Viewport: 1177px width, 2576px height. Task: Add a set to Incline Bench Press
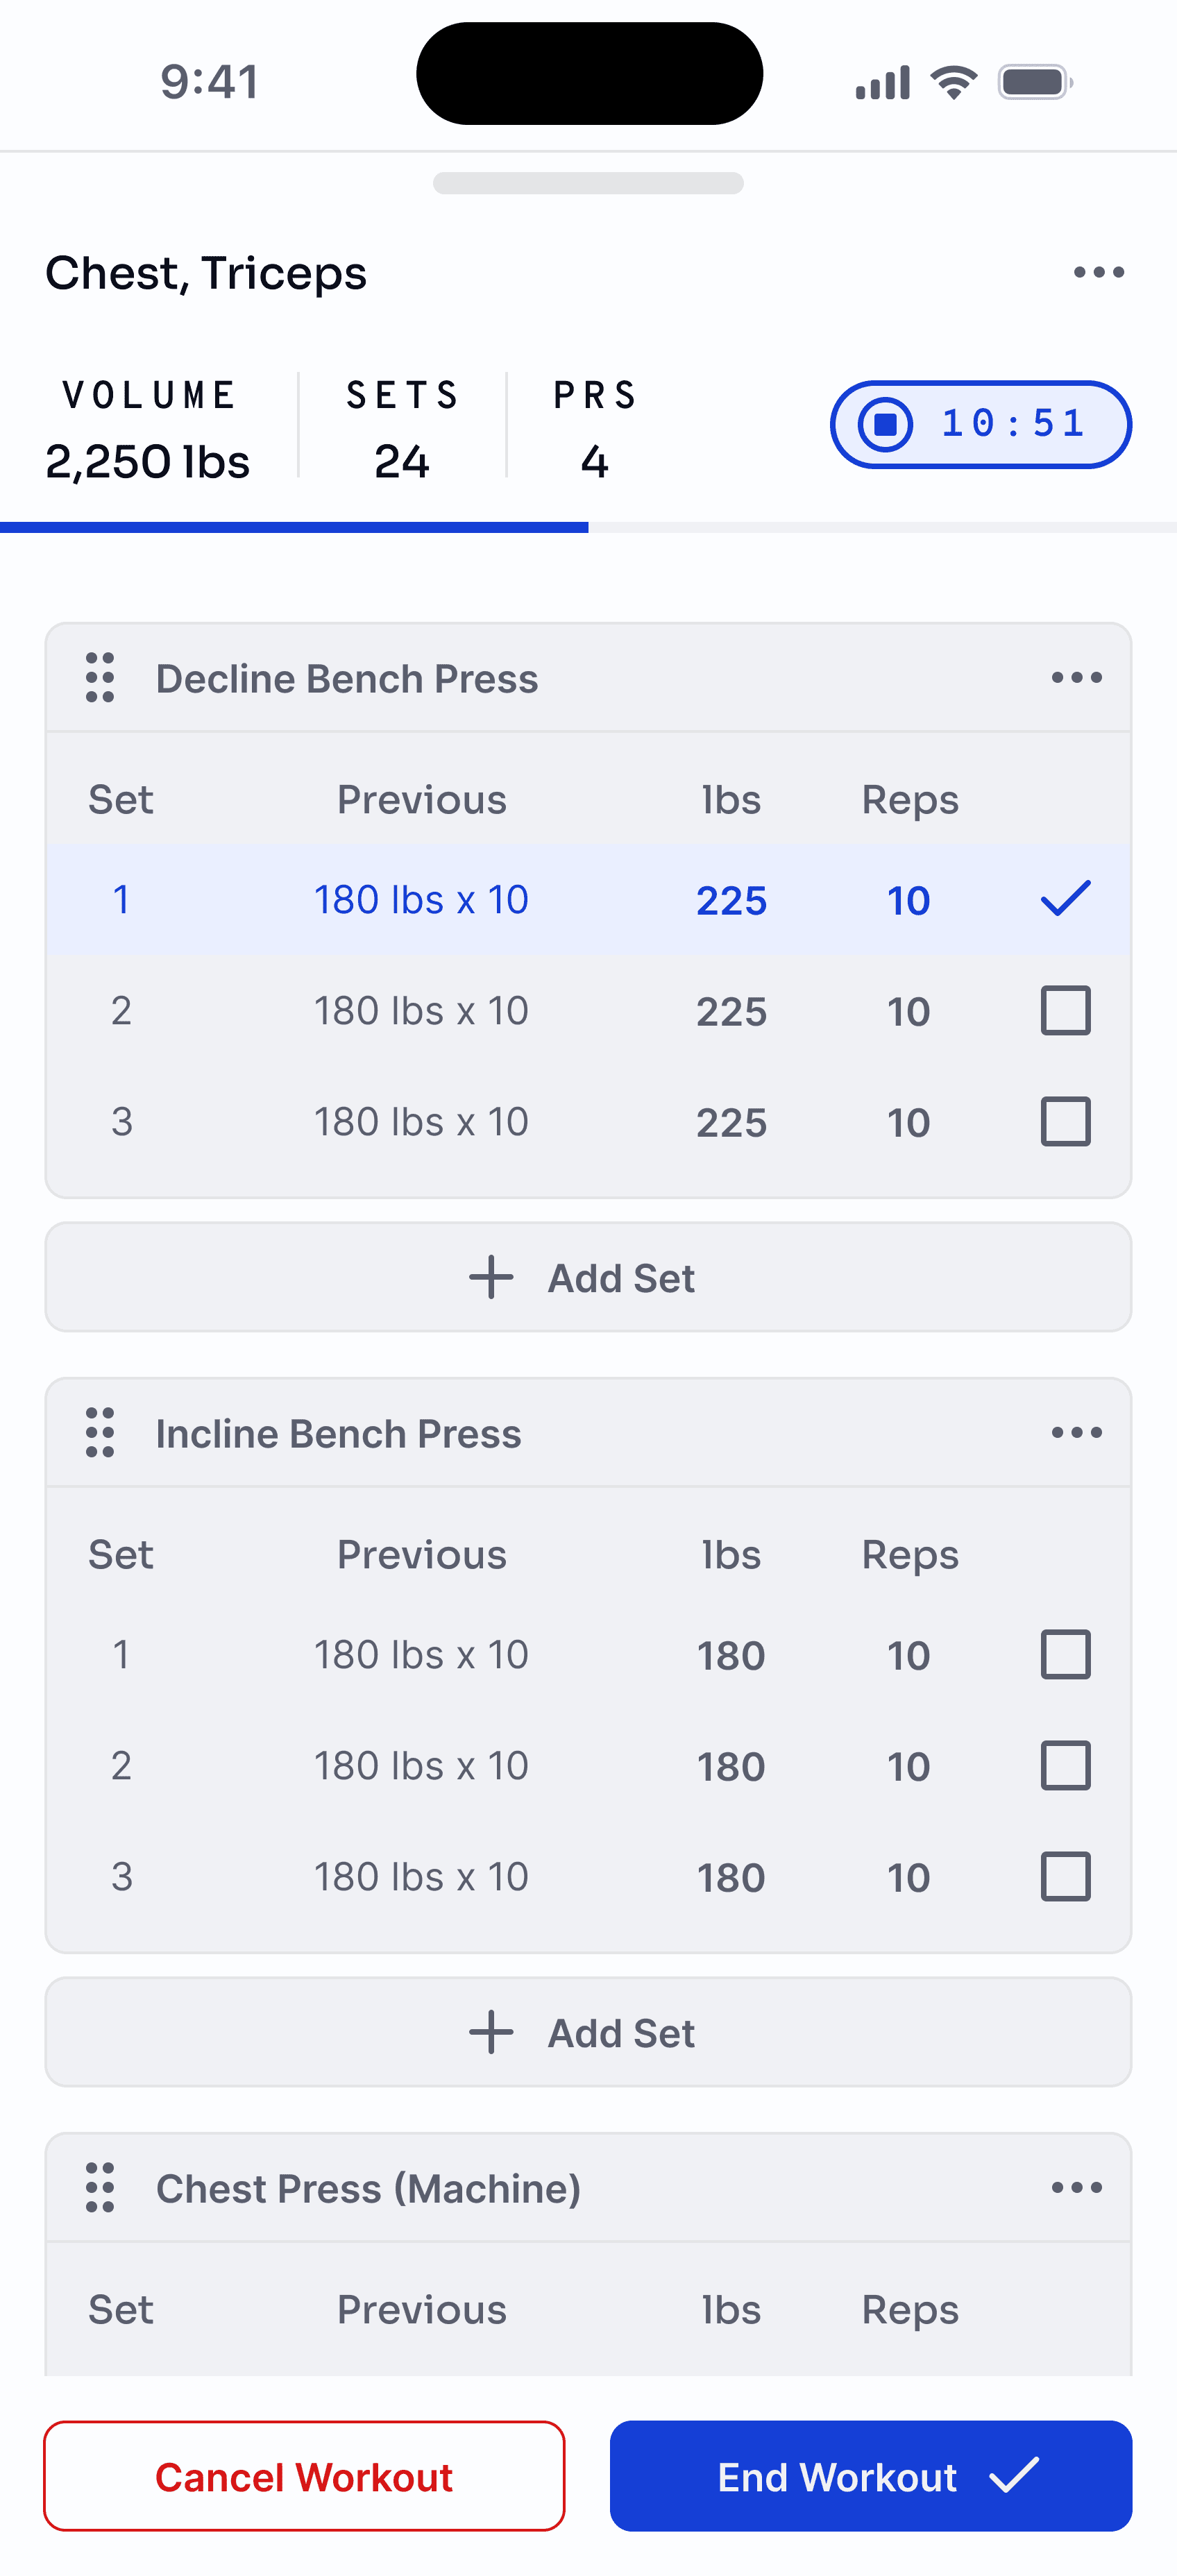(588, 2032)
